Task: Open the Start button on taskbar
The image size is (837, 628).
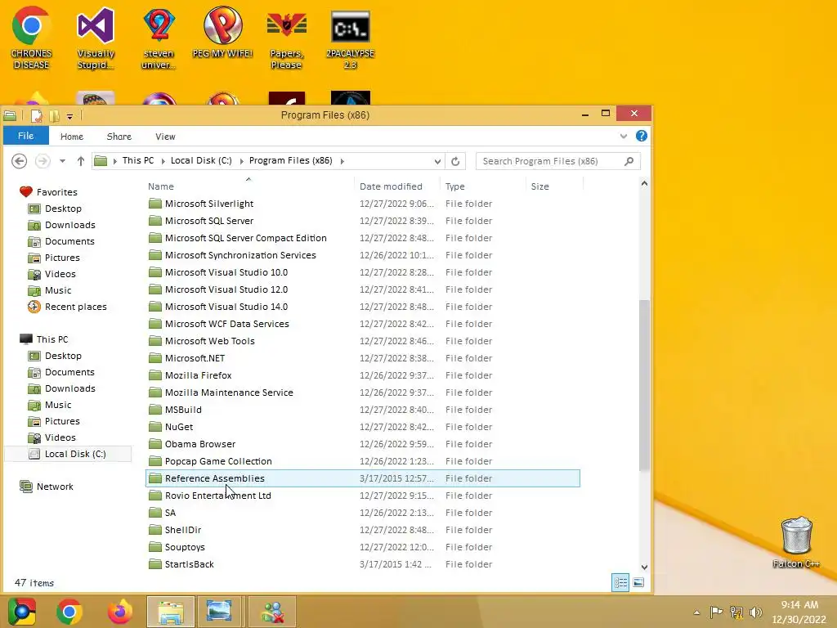Action: pyautogui.click(x=22, y=612)
